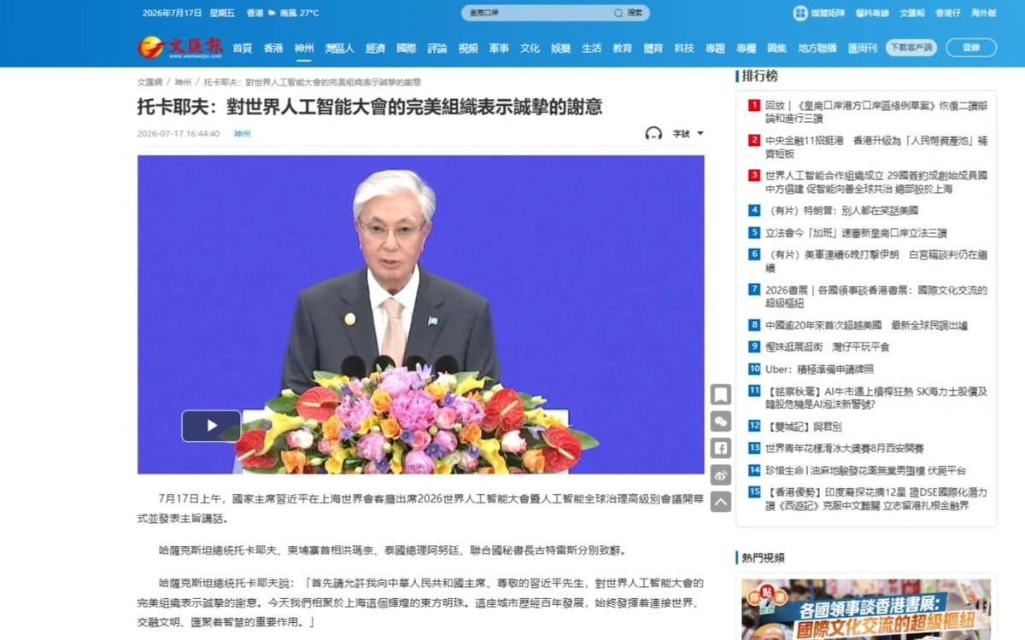This screenshot has width=1025, height=640.
Task: Click the headphone audio listen icon
Action: click(x=653, y=133)
